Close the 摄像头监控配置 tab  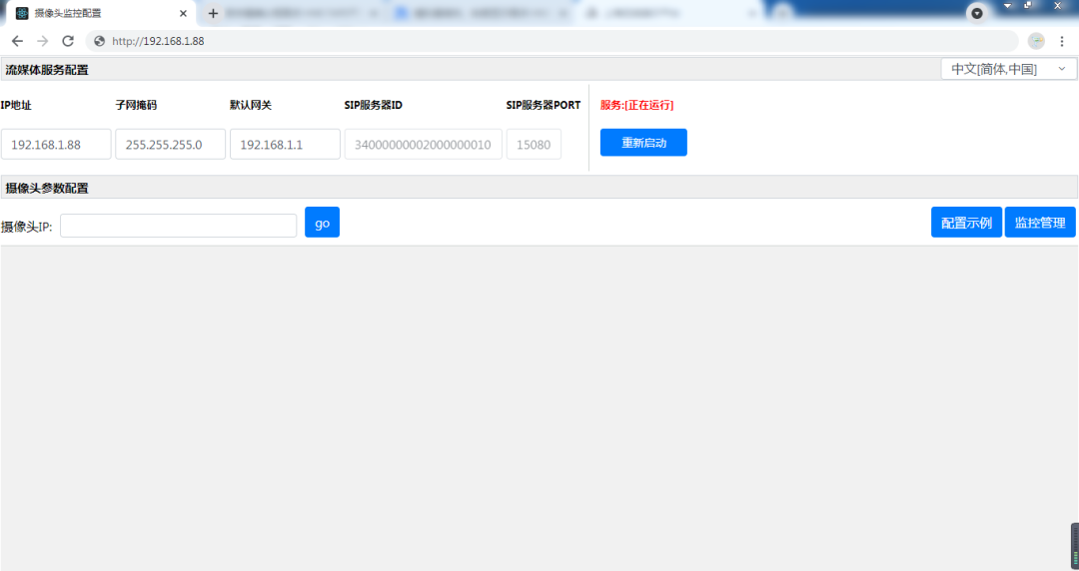183,13
